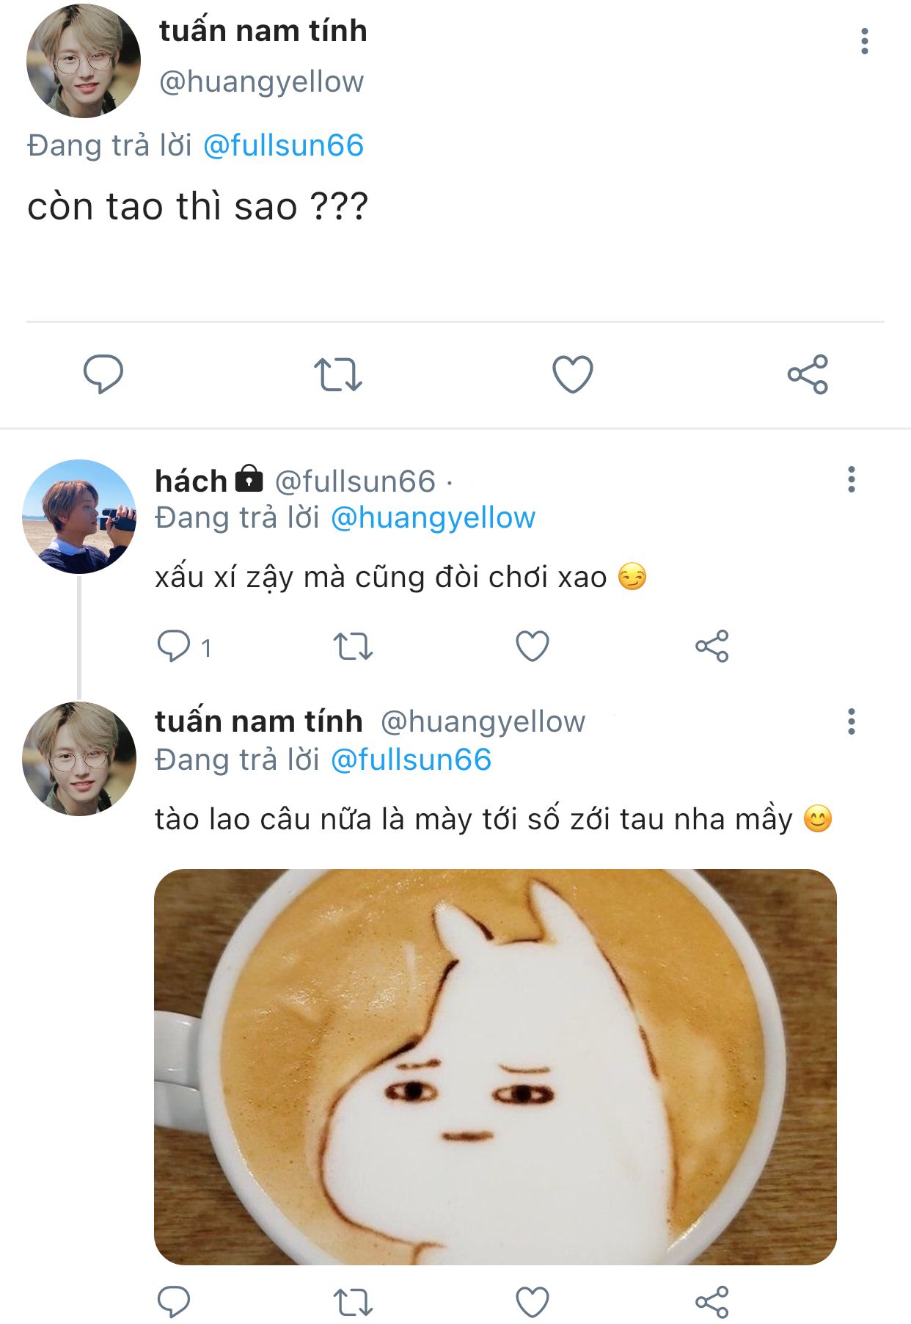The width and height of the screenshot is (911, 1324).
Task: Open the reply thread on hách's tweet
Action: [x=174, y=646]
